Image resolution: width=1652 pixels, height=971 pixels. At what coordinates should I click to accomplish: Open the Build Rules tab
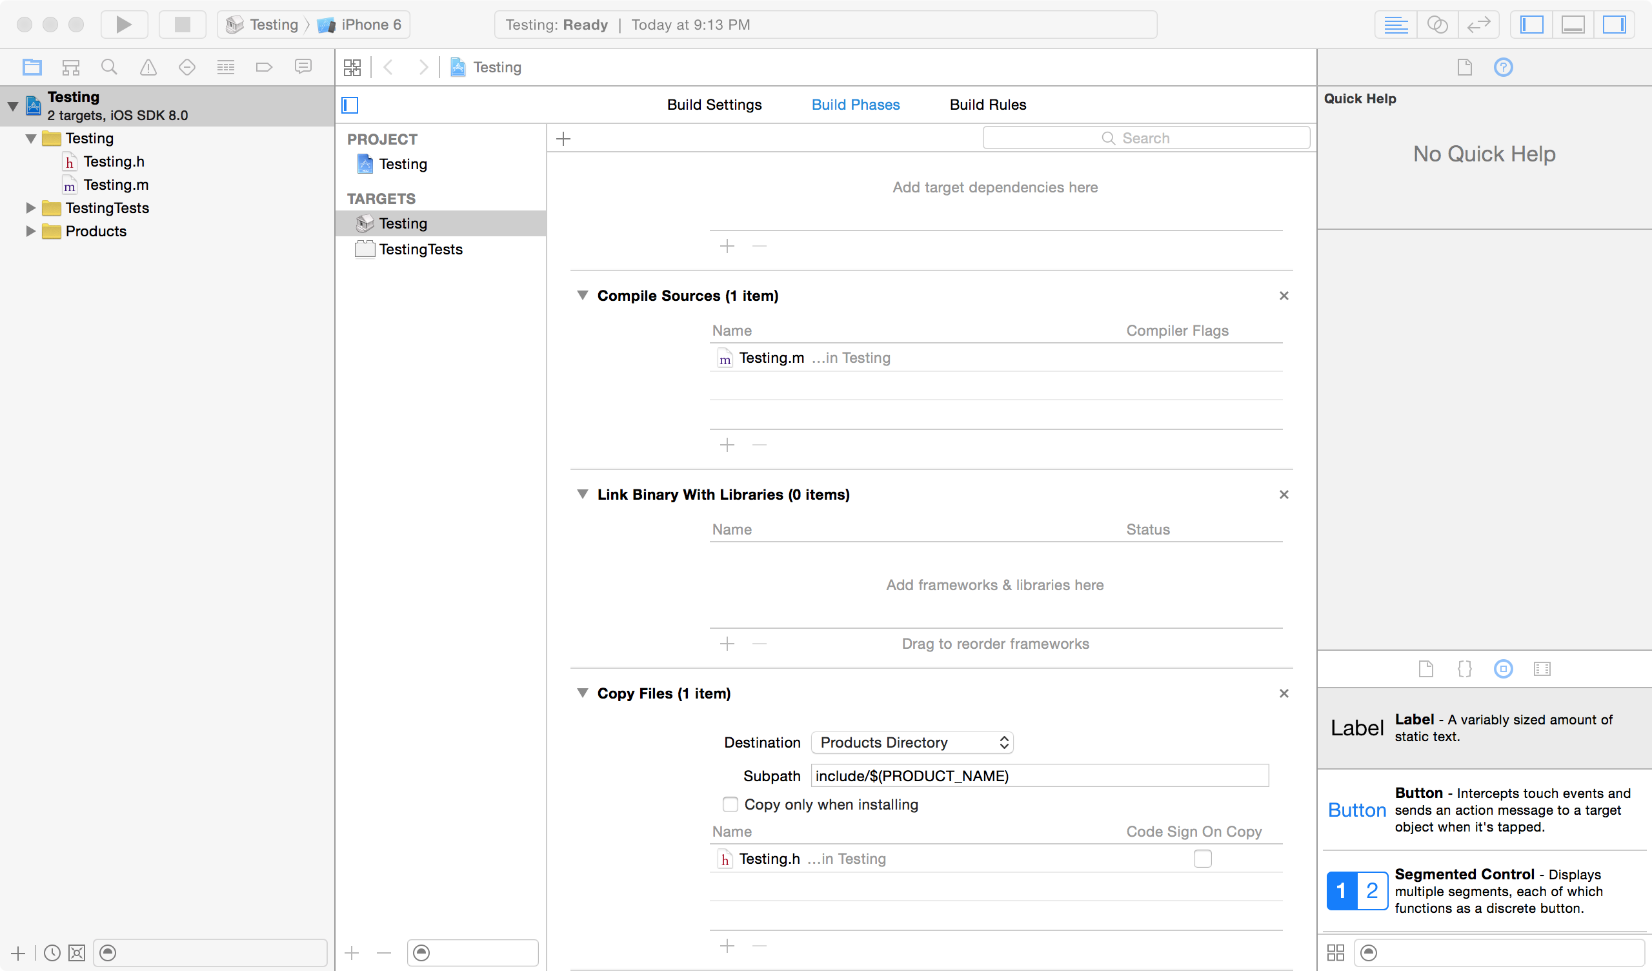pyautogui.click(x=987, y=105)
